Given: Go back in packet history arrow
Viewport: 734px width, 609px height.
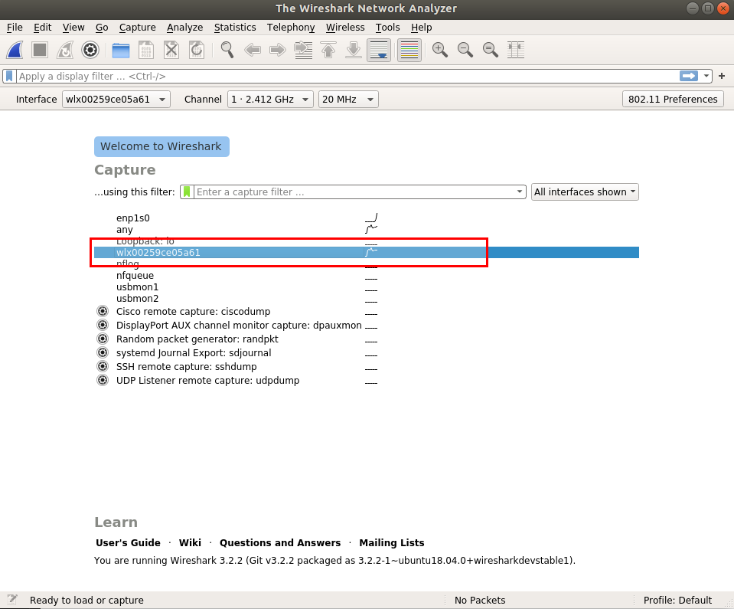Looking at the screenshot, I should point(253,50).
